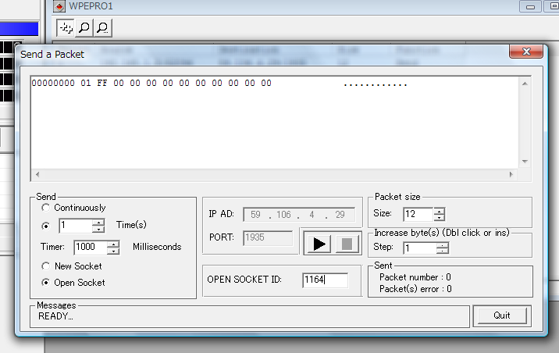Screen dimensions: 559x353
Task: Select the Continuously send option
Action: [x=46, y=208]
